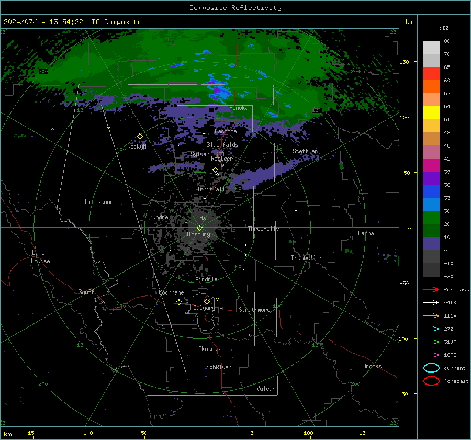Click the Lake Louise label
The height and width of the screenshot is (440, 471).
[x=40, y=257]
